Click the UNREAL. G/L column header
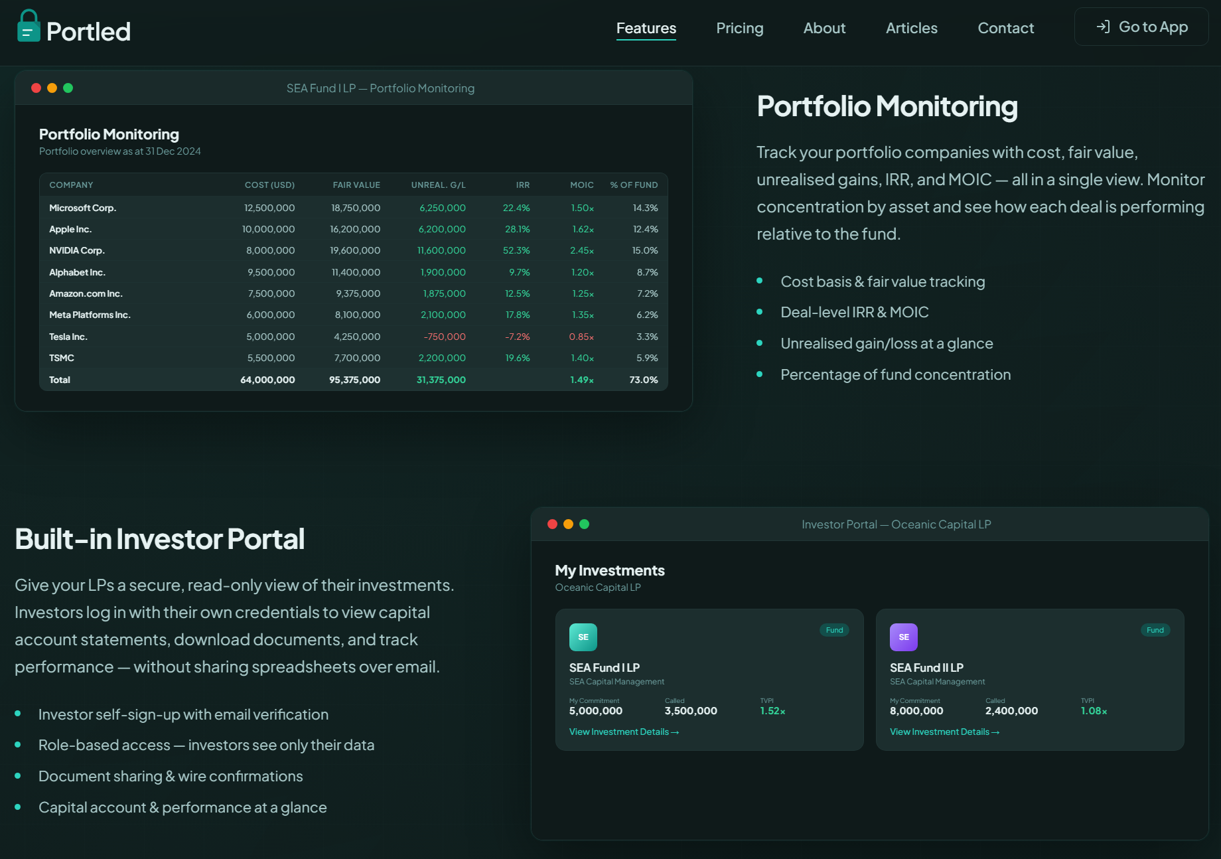Screen dimensions: 1221x859 coord(438,185)
